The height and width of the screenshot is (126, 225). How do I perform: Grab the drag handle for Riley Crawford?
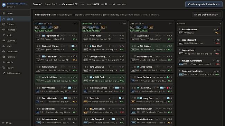tap(40, 67)
